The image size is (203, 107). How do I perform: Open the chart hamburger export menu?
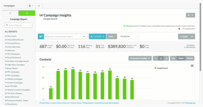tap(192, 66)
